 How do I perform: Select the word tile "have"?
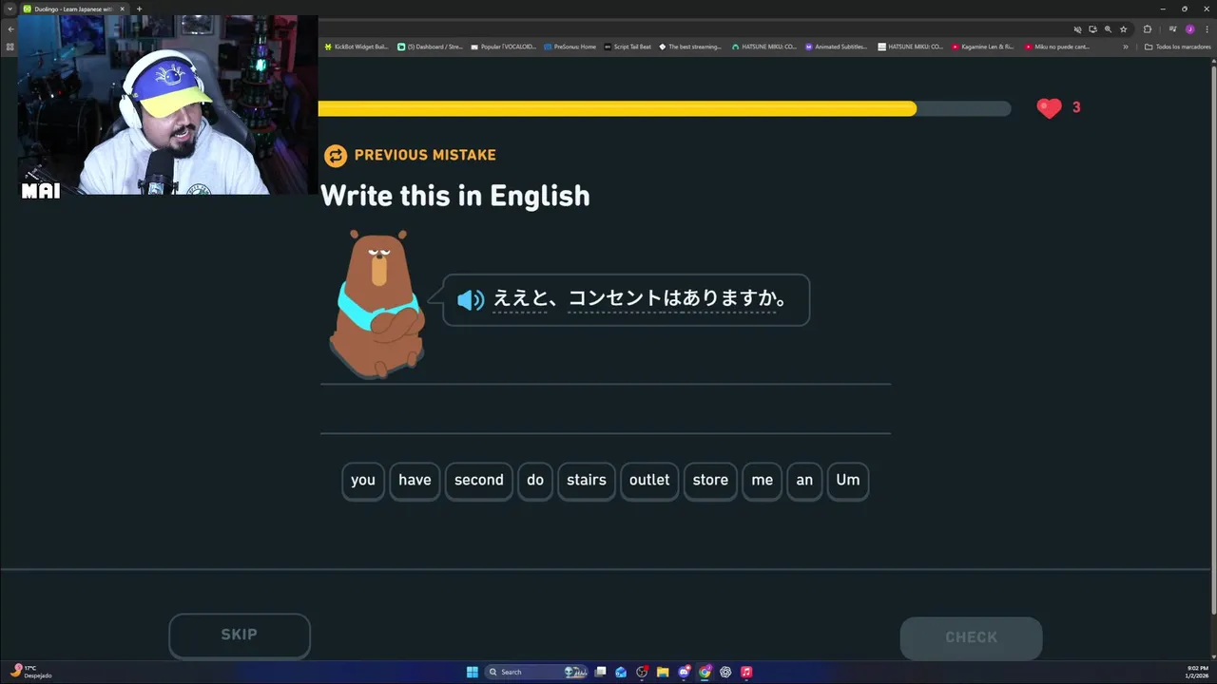click(415, 481)
